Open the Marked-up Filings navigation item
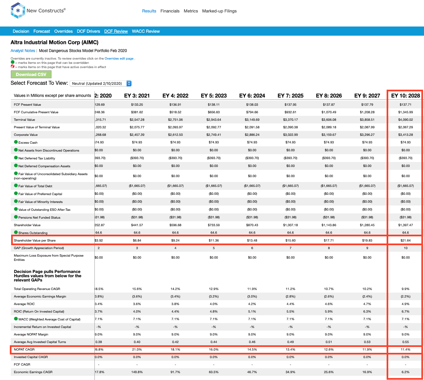Viewport: 424px width, 380px height. 219,11
